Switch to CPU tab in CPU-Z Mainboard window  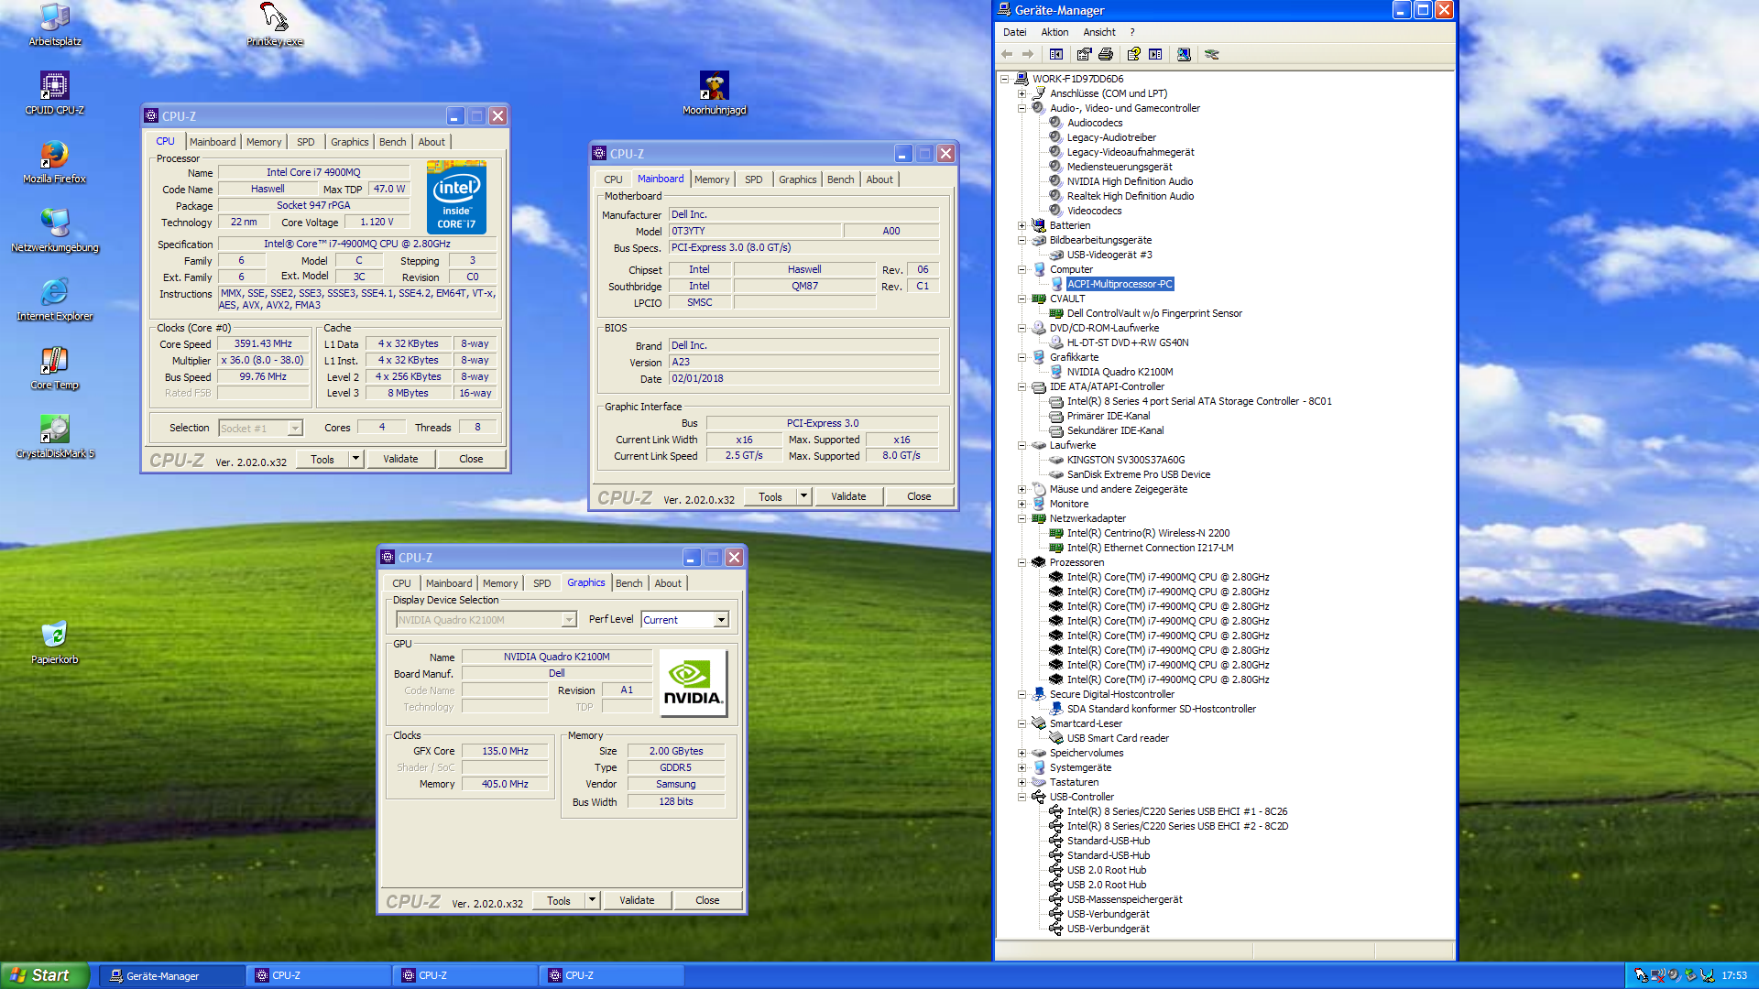point(613,179)
